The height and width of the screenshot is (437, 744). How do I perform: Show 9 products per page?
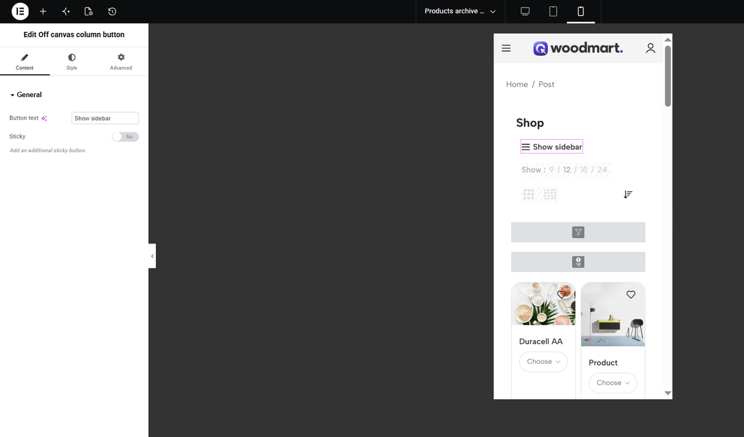pos(552,170)
